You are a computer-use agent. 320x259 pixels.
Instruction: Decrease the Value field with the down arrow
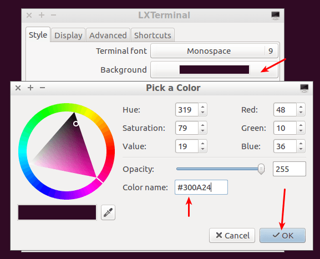pos(202,149)
